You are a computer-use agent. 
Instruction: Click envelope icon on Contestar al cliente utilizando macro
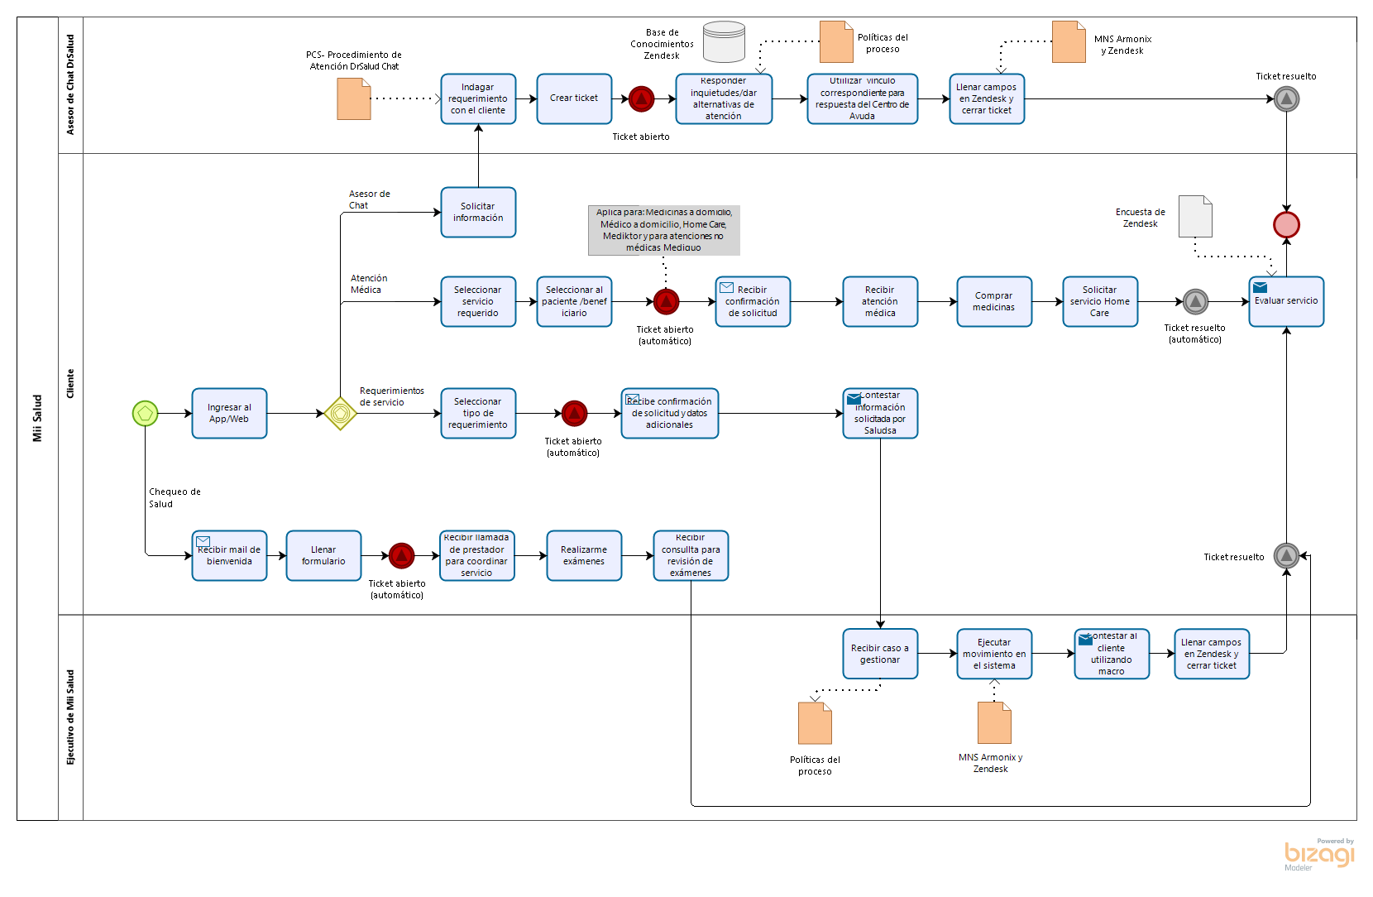tap(1085, 640)
